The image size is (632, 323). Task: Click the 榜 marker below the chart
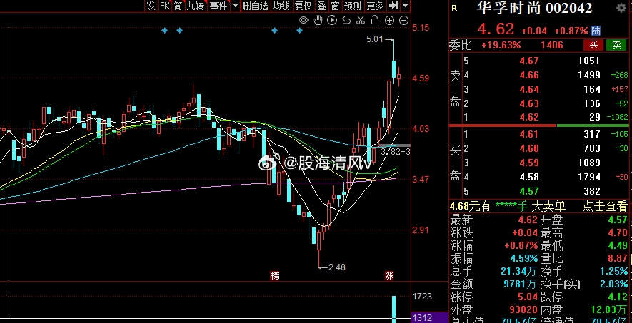(x=274, y=275)
